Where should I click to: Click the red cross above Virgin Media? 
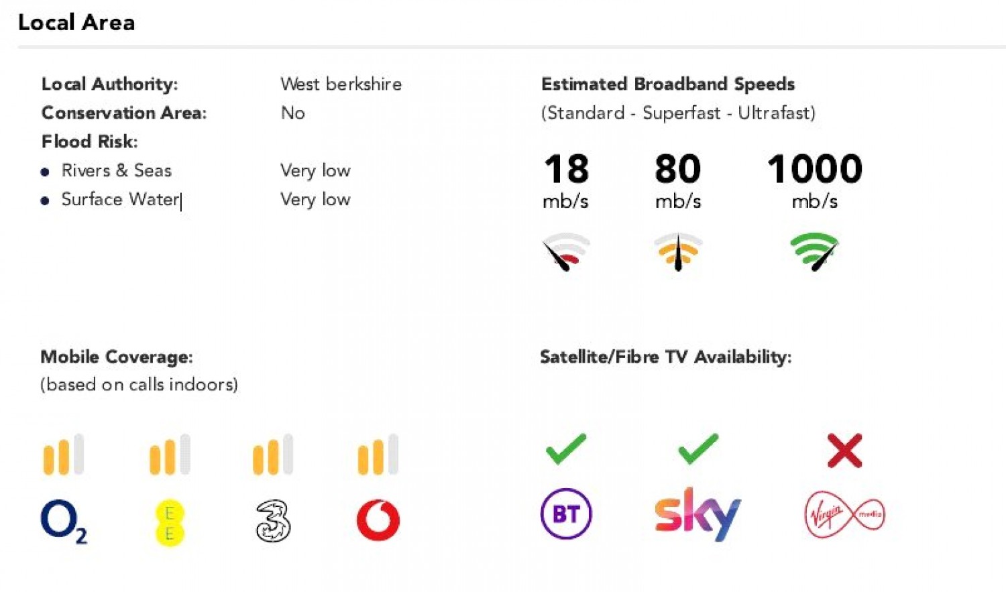coord(844,451)
